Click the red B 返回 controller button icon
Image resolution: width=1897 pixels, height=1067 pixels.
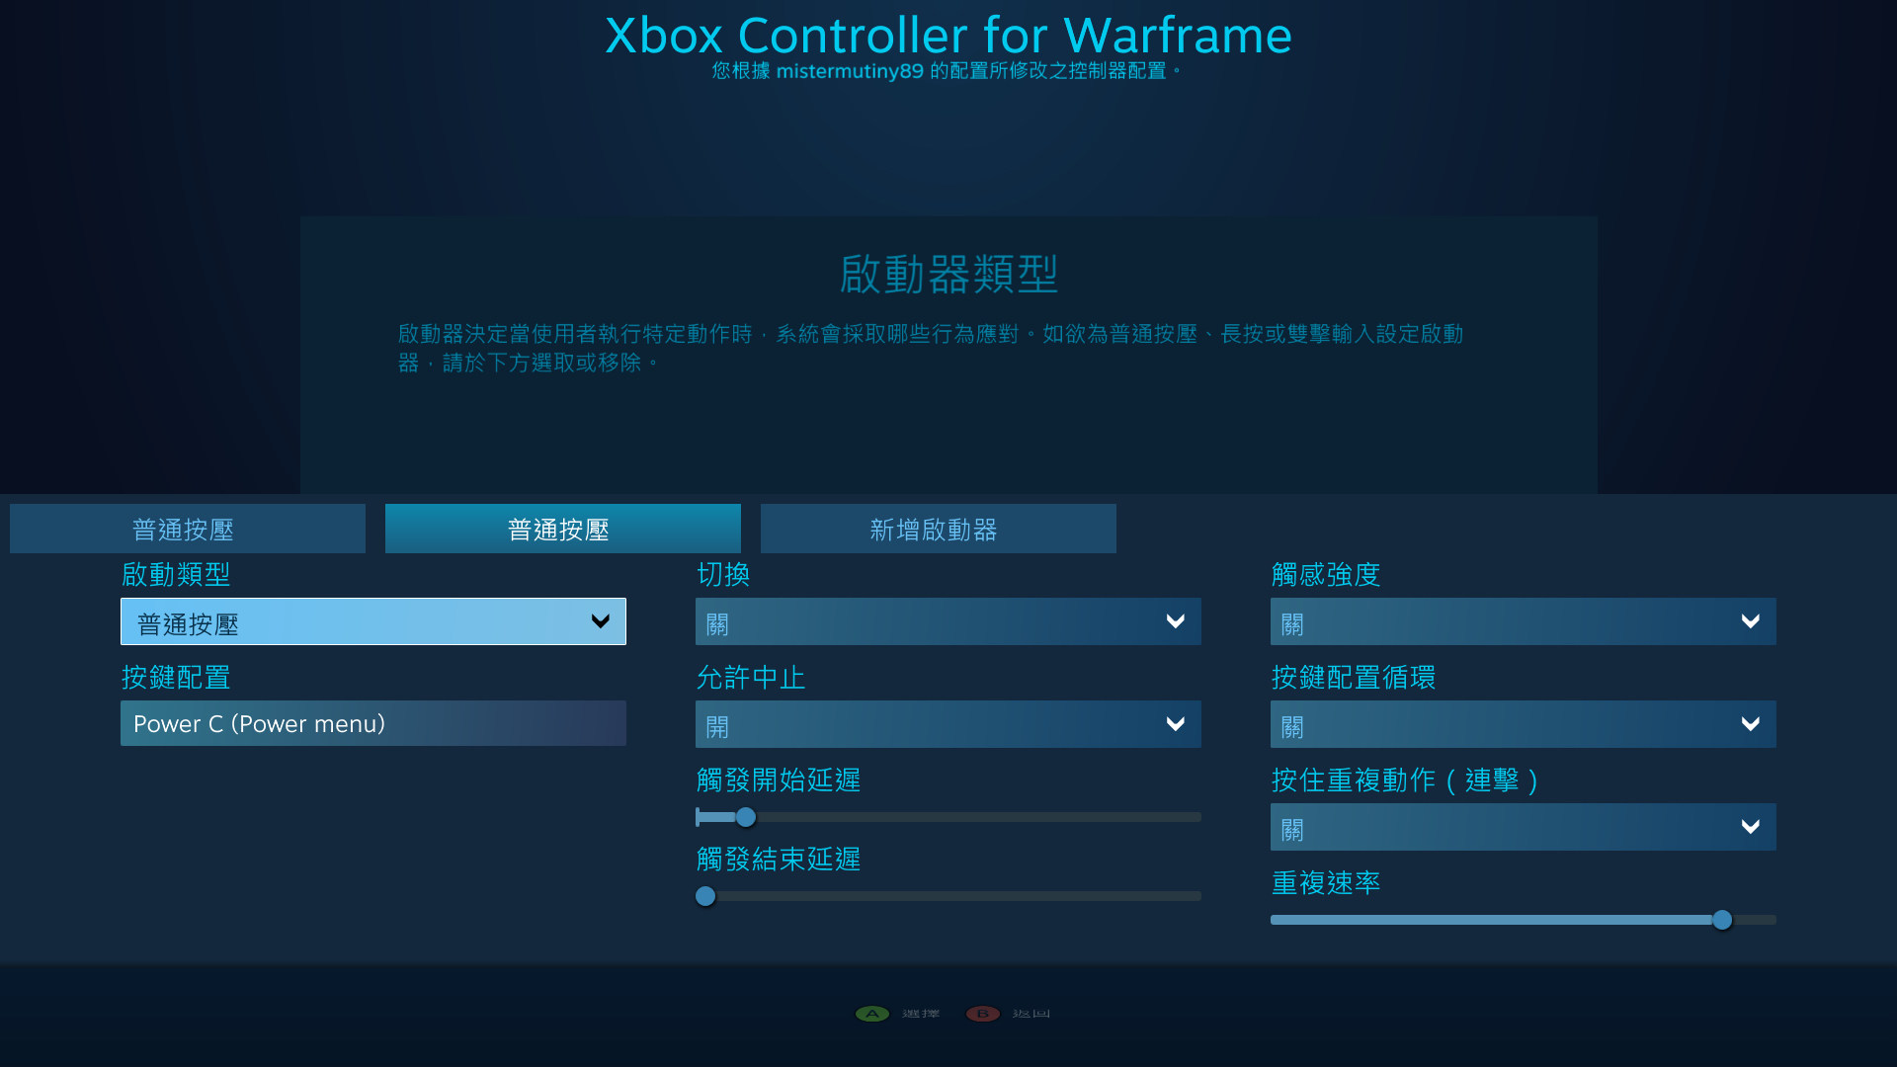click(x=982, y=1014)
